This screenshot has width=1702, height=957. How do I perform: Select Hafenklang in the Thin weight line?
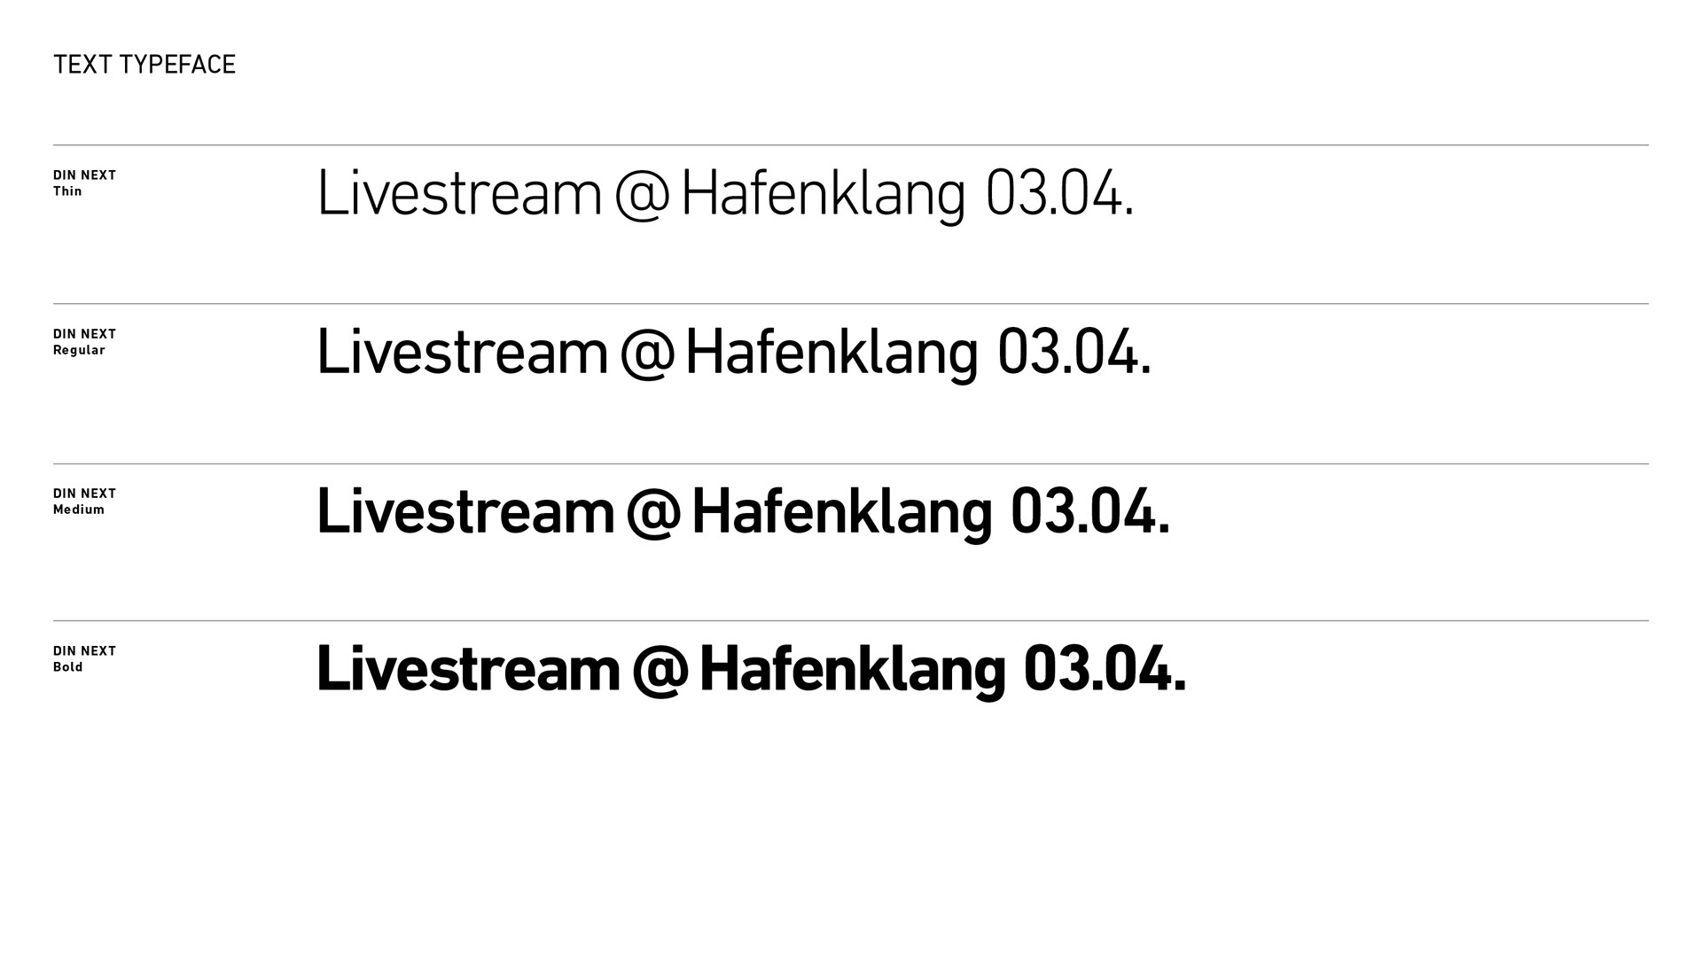824,196
